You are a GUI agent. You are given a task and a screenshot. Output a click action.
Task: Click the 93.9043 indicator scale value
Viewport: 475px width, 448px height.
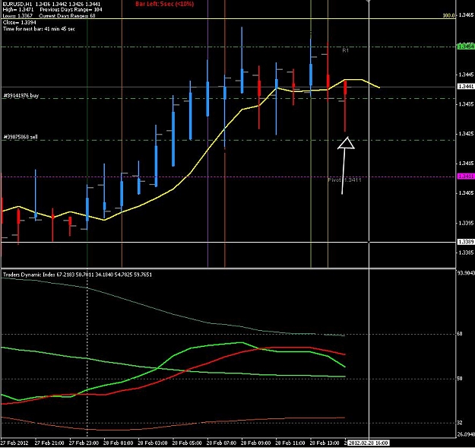[466, 273]
